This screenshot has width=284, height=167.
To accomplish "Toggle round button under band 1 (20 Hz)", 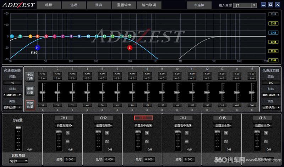I will click(43, 110).
